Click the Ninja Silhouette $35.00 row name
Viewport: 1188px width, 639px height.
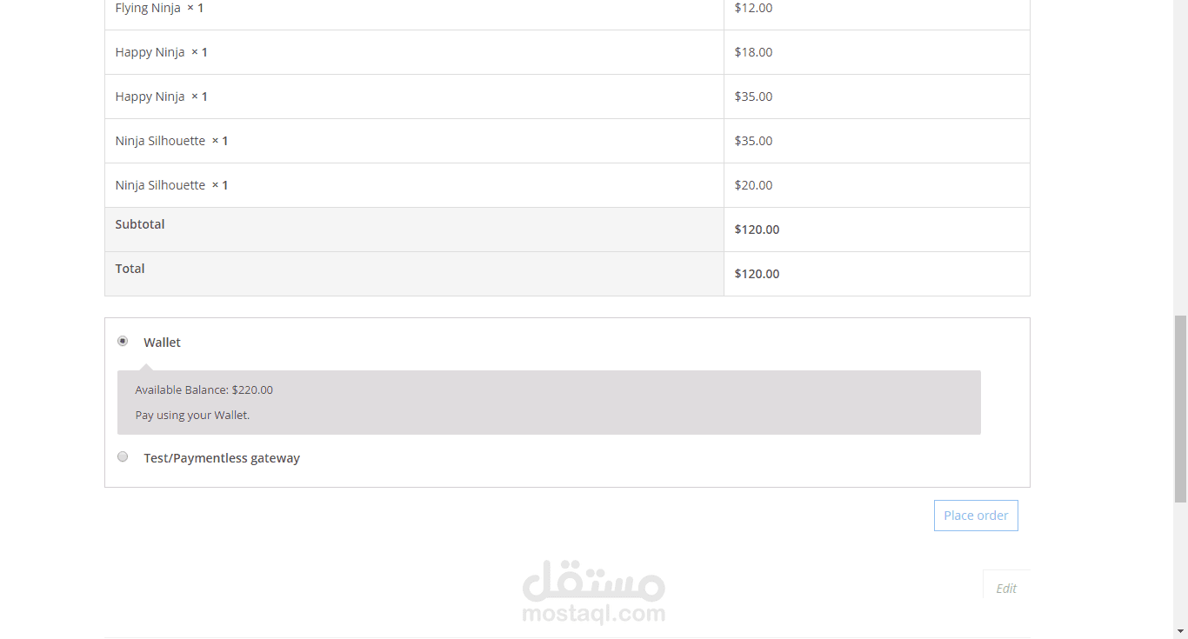(160, 141)
